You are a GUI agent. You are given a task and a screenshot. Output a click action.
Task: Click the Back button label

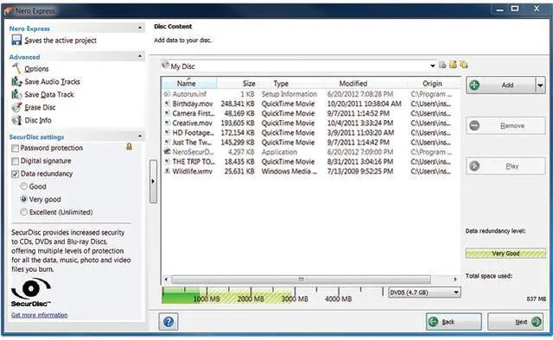(x=448, y=322)
